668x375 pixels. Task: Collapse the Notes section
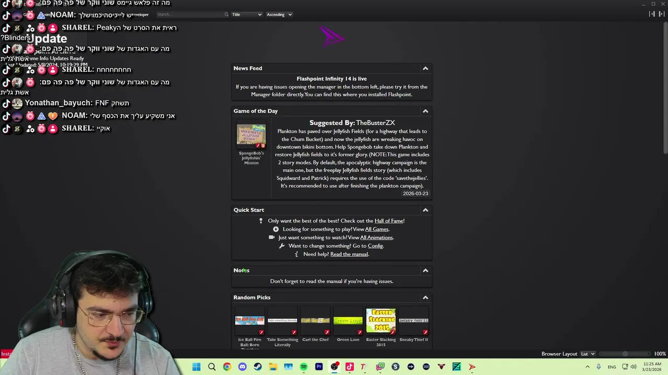point(425,270)
